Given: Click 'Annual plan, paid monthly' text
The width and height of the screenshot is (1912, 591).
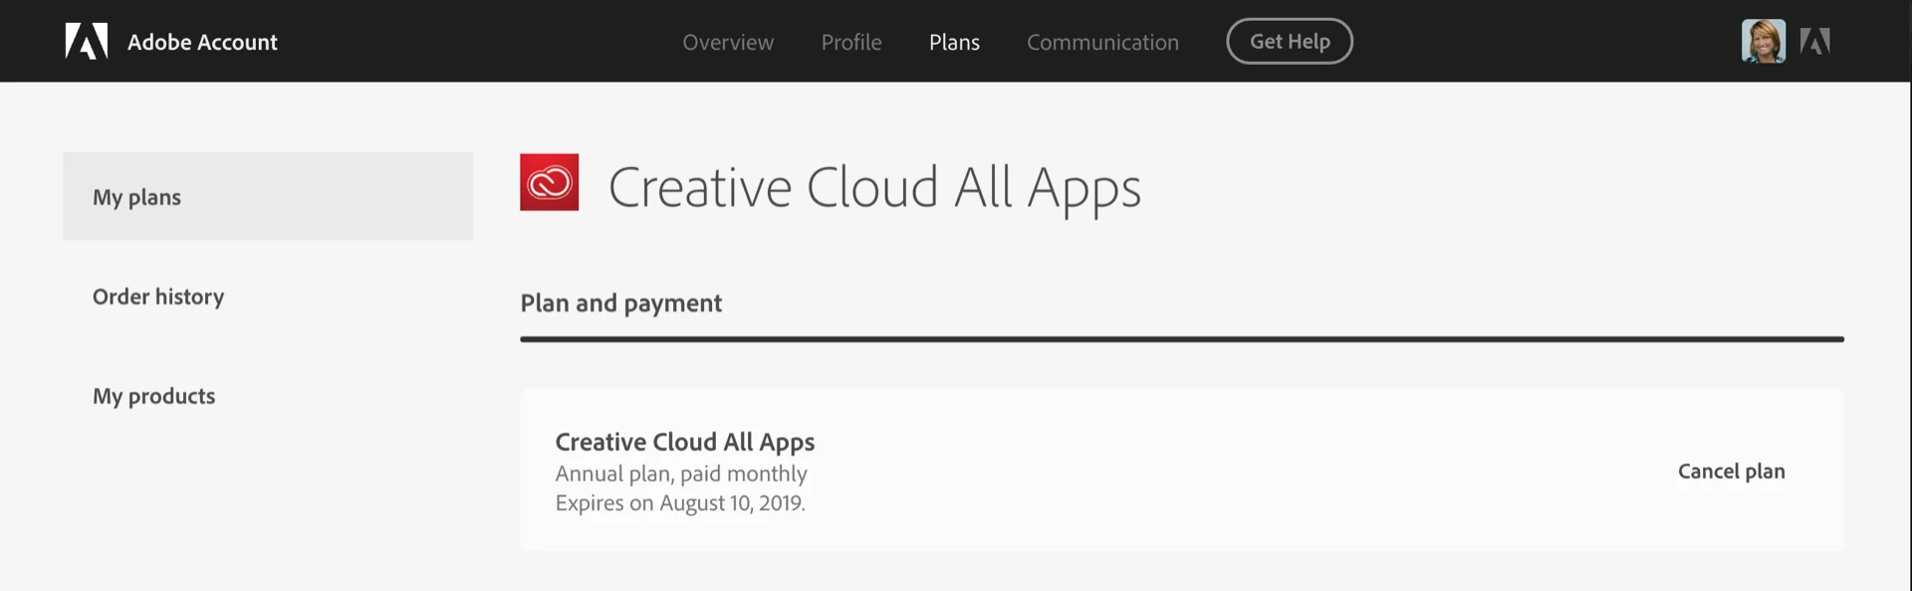Looking at the screenshot, I should click(681, 474).
